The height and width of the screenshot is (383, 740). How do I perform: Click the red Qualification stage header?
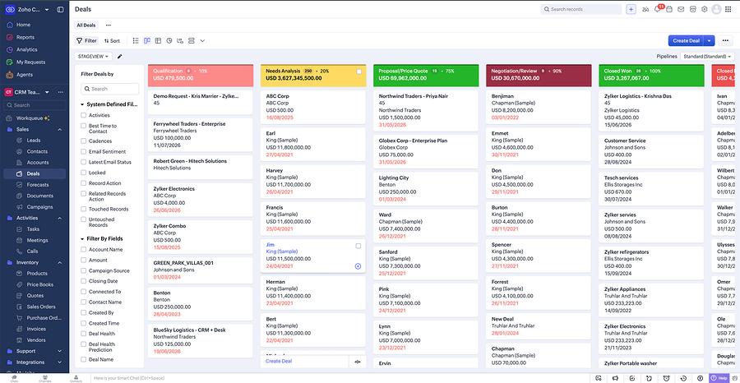201,76
